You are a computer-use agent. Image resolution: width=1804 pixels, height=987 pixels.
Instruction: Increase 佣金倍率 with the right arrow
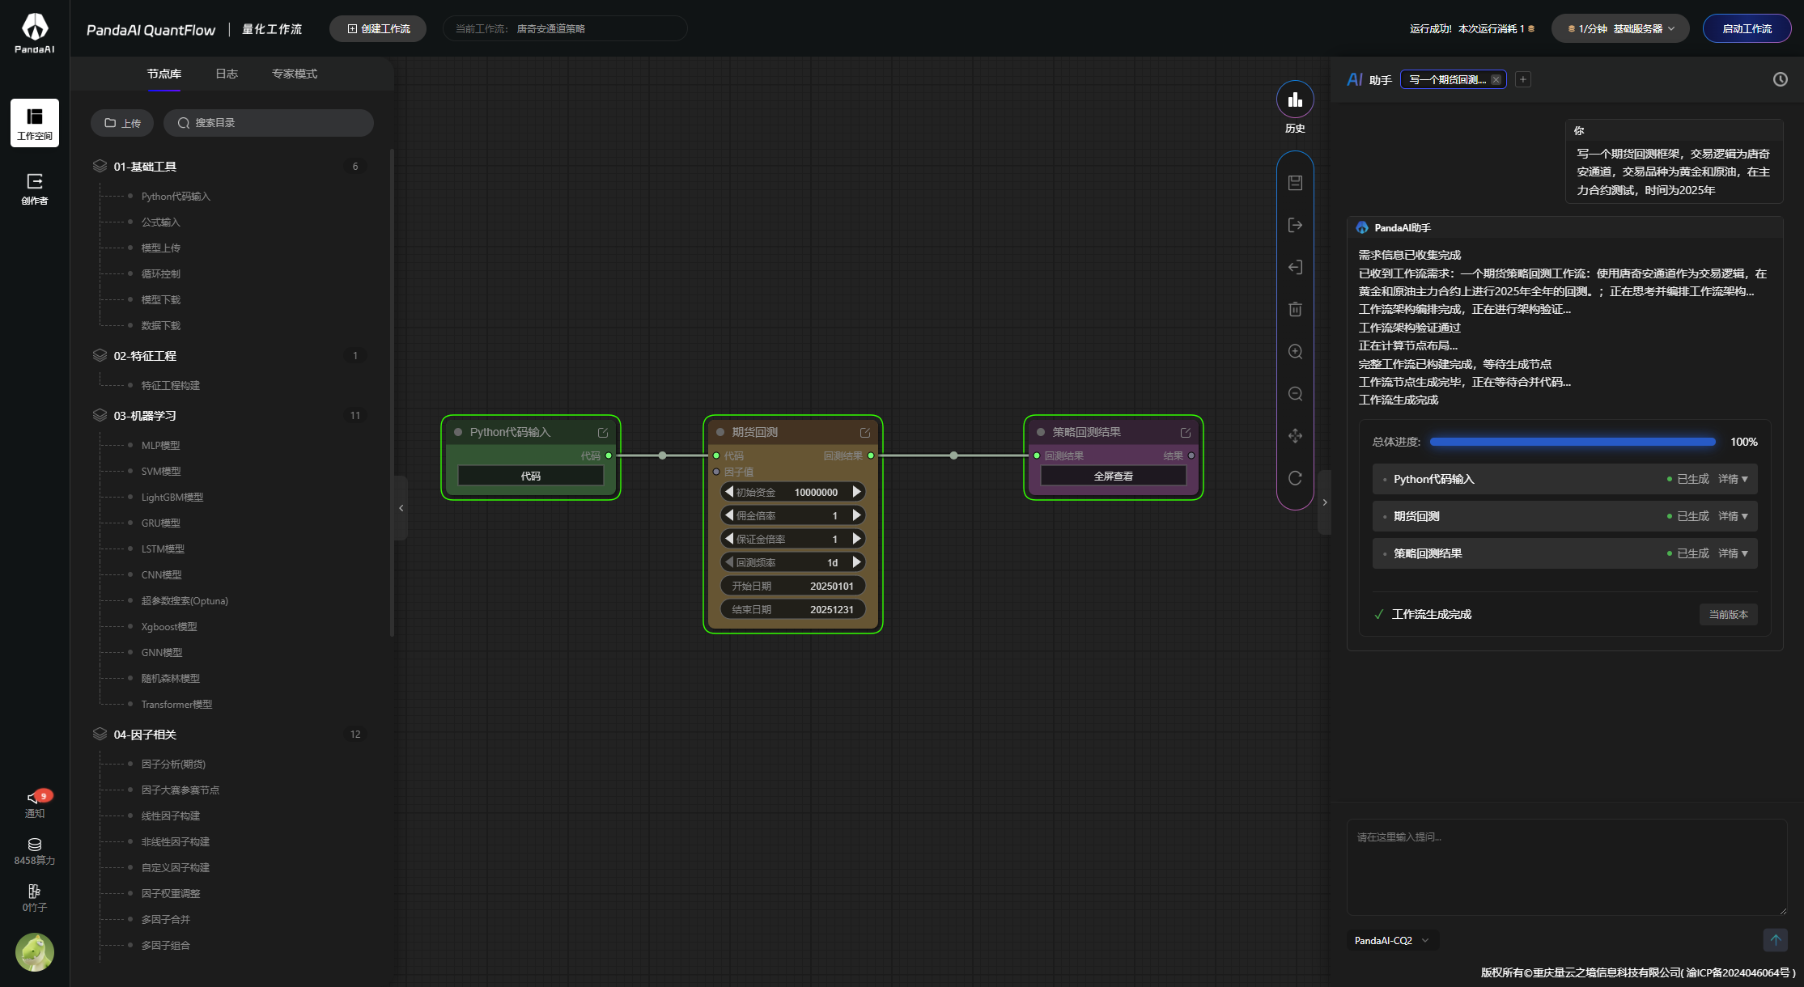coord(856,515)
